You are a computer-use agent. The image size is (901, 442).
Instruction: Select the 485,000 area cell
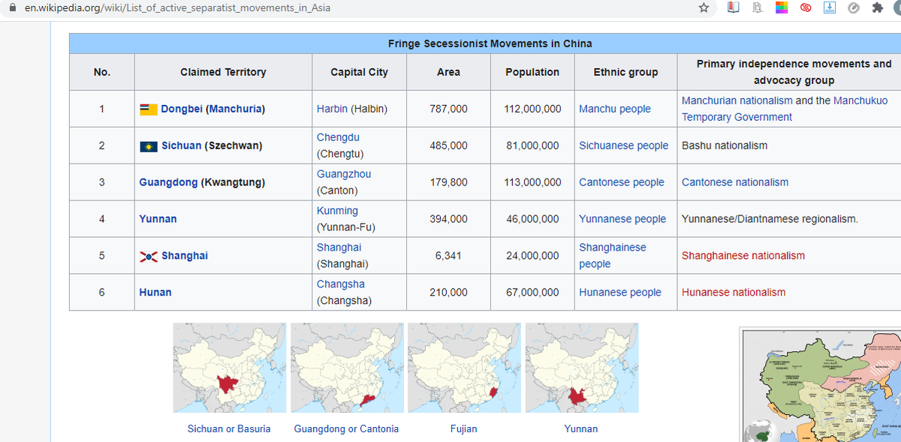[x=448, y=146]
